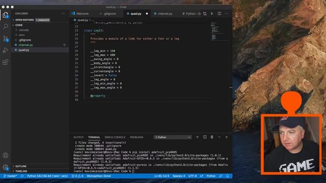Click the compare changes icon in editor toolbar
The height and width of the screenshot is (183, 326).
[x=205, y=14]
